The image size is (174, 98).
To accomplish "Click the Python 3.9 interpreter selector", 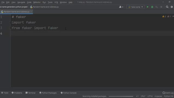I will [169, 96].
